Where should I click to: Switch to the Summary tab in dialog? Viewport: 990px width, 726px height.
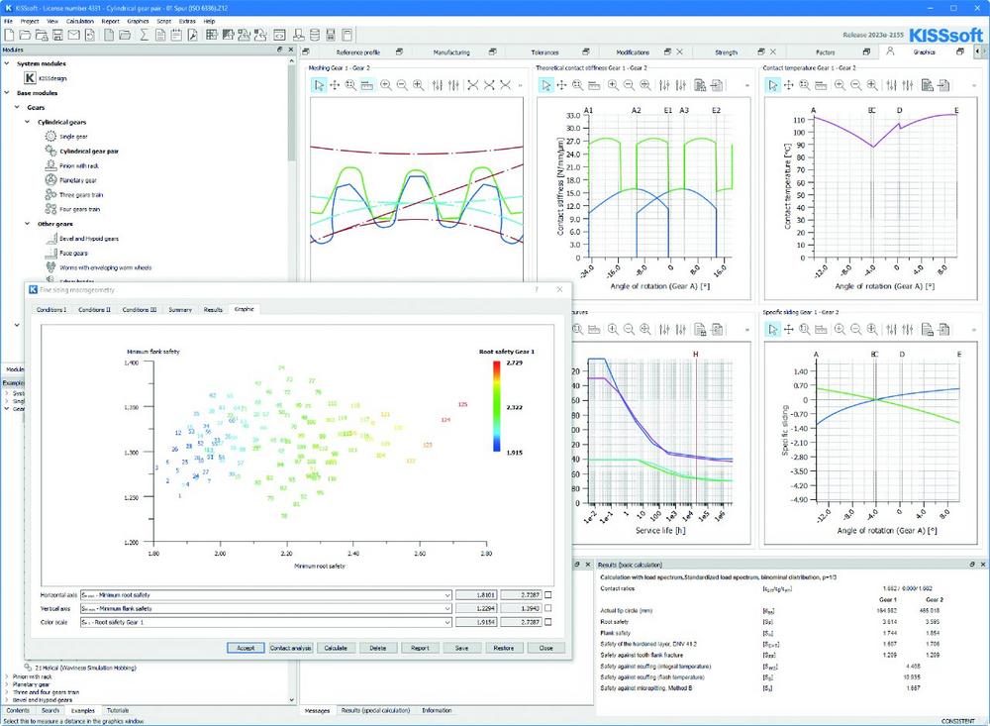[180, 310]
